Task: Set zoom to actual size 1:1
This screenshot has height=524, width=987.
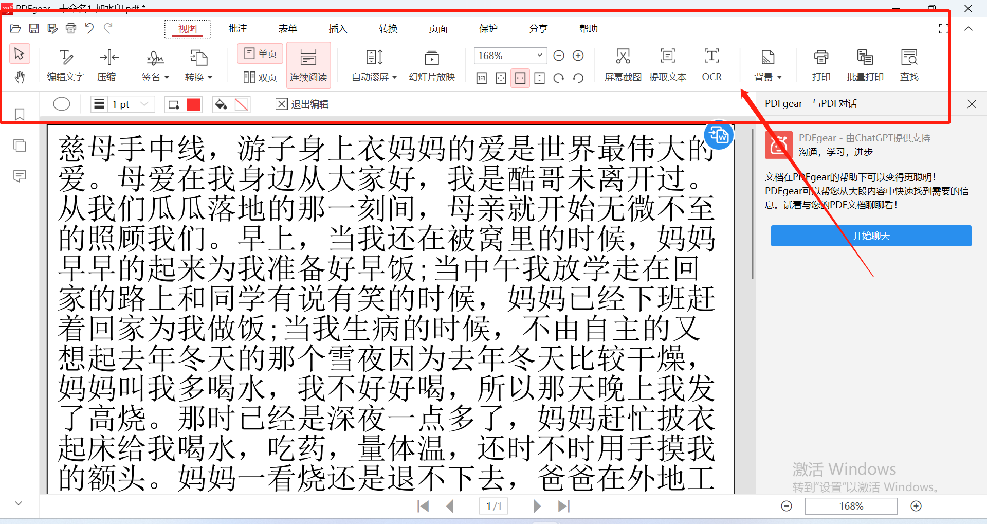Action: pos(482,78)
